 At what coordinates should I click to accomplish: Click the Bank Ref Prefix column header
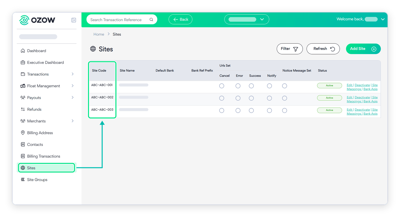point(202,71)
